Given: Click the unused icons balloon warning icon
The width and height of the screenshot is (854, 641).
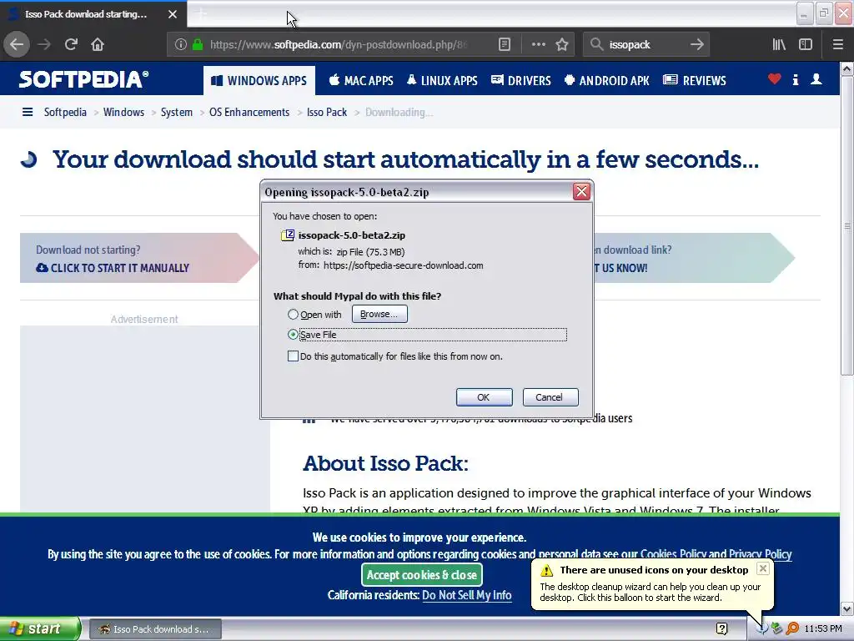Looking at the screenshot, I should coord(546,570).
